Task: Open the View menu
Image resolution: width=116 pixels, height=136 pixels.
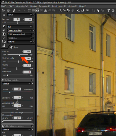Action: pos(33,6)
